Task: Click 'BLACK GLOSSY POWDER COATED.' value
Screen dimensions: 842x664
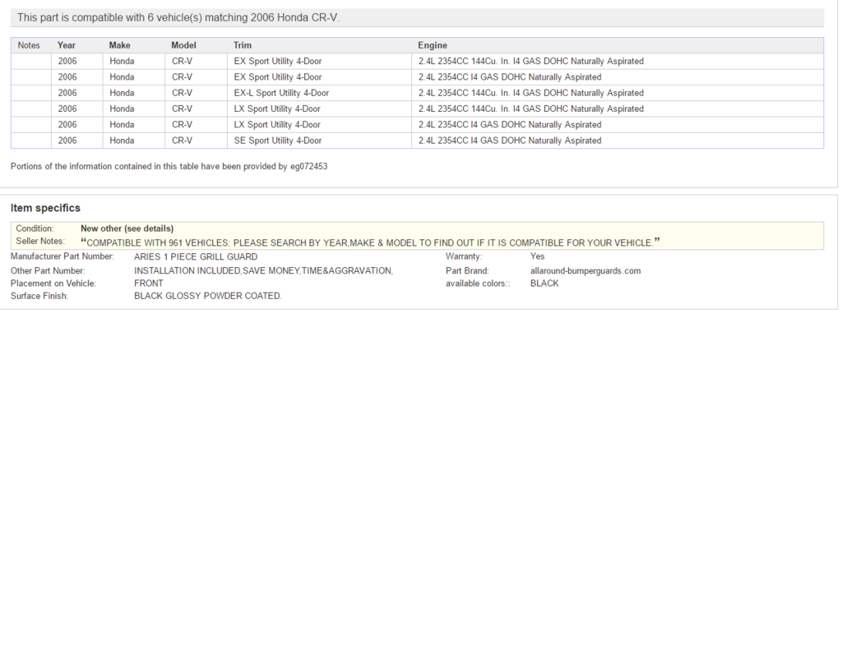Action: click(208, 297)
